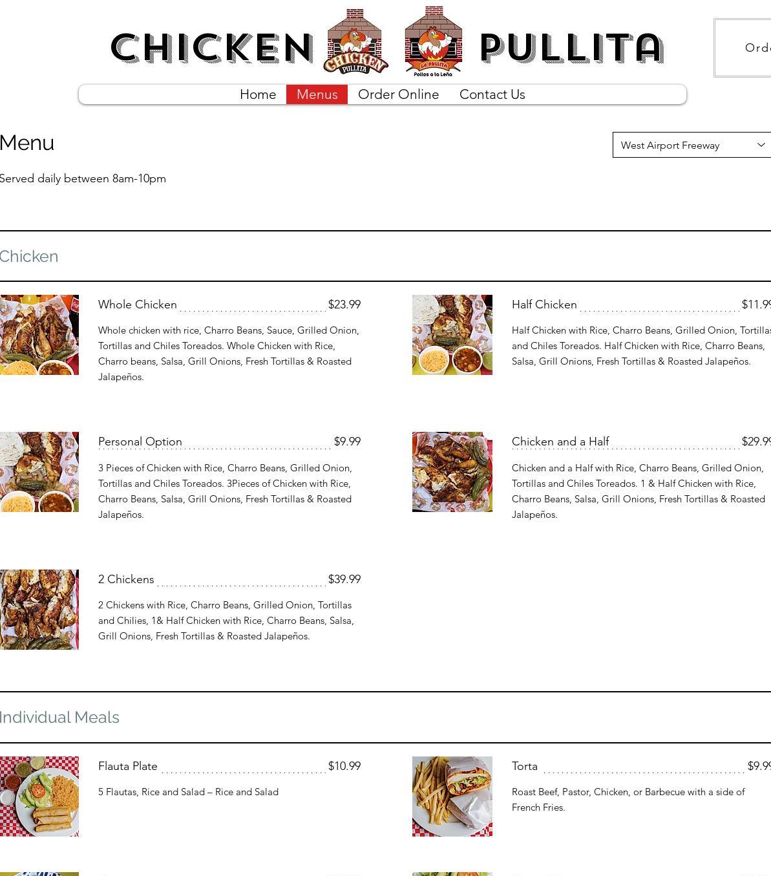The image size is (771, 876).
Task: Click the Torta item title
Action: click(525, 766)
